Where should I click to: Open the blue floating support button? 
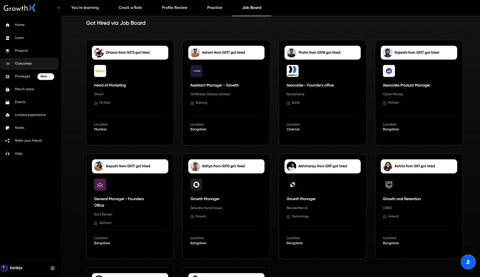[468, 262]
